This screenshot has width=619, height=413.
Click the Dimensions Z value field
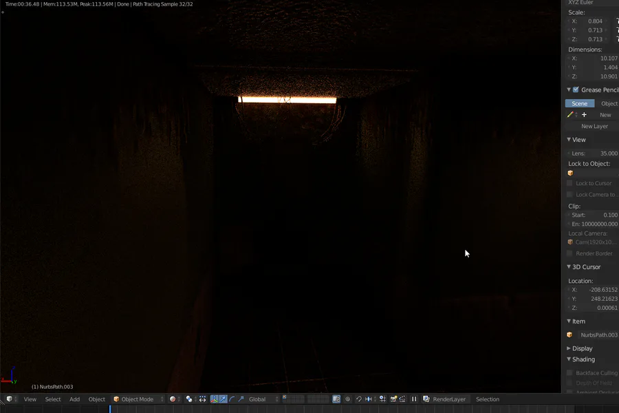pyautogui.click(x=593, y=76)
